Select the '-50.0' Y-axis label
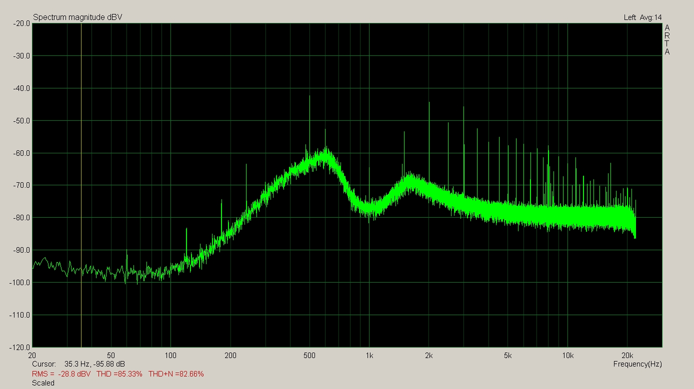The width and height of the screenshot is (694, 389). click(x=21, y=120)
